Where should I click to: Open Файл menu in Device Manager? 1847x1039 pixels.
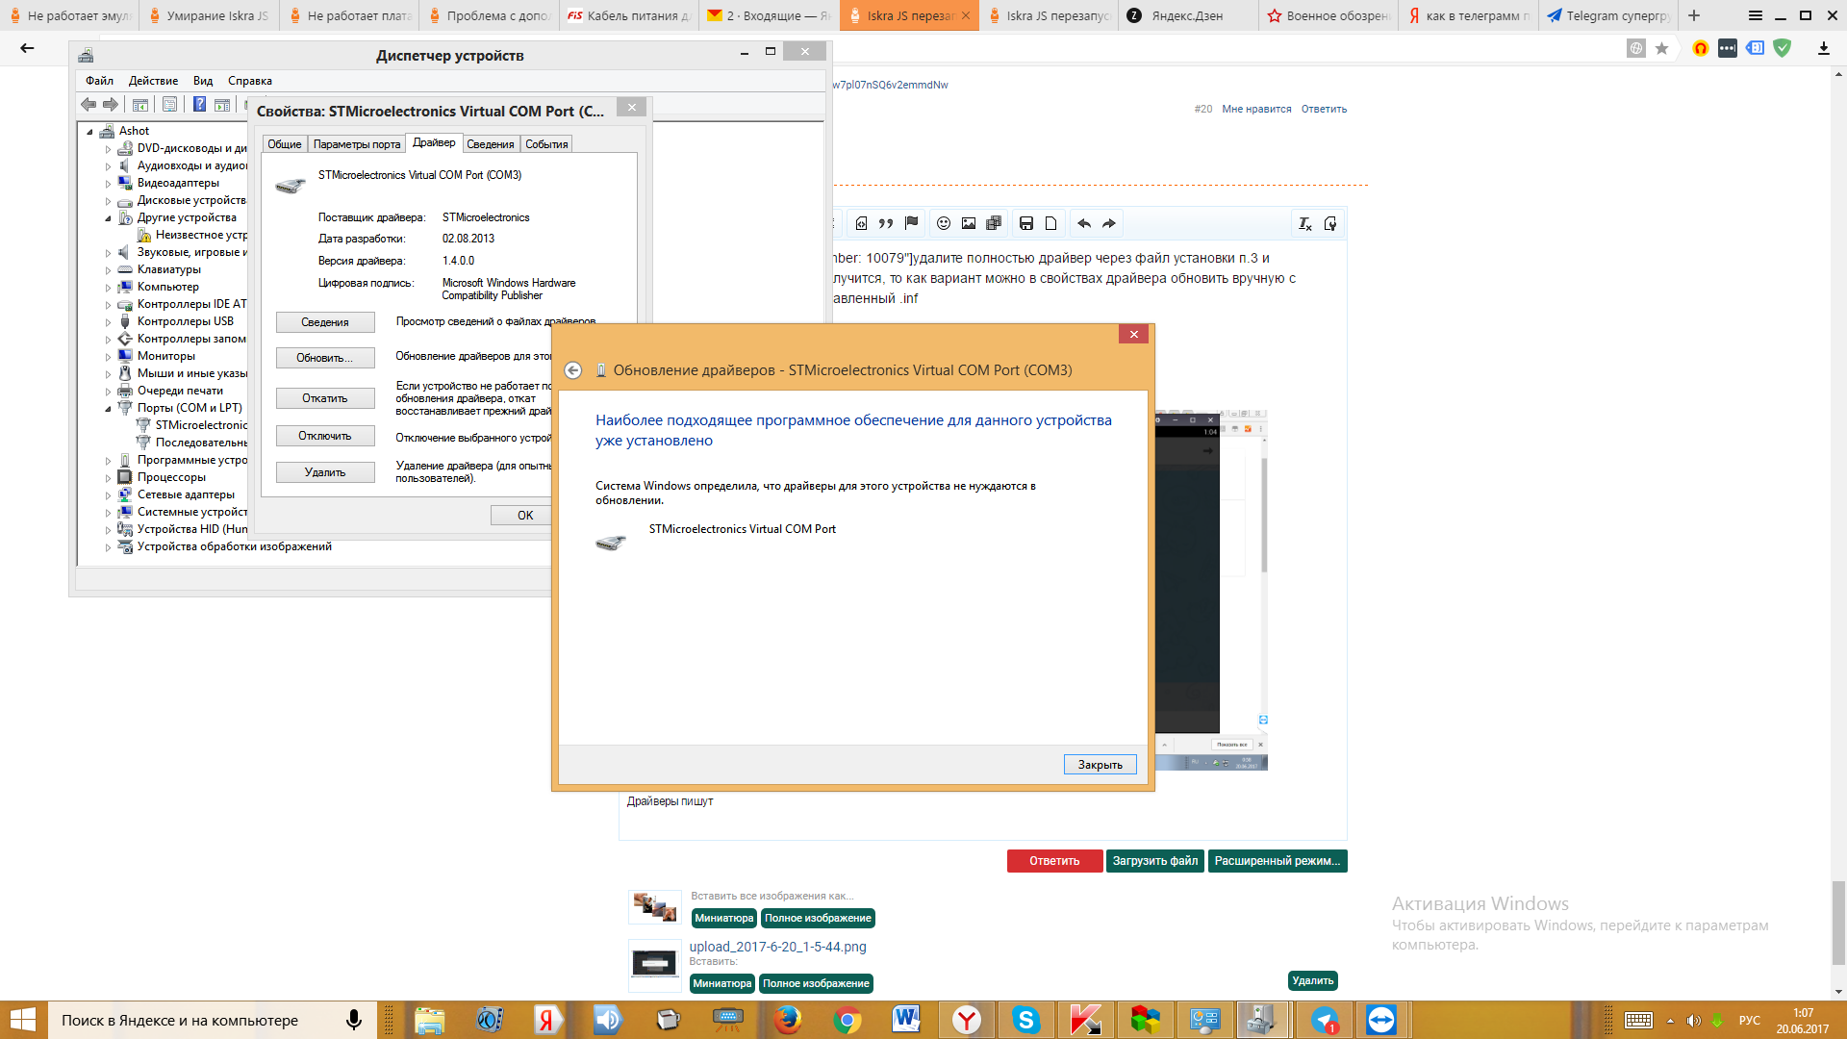coord(99,81)
